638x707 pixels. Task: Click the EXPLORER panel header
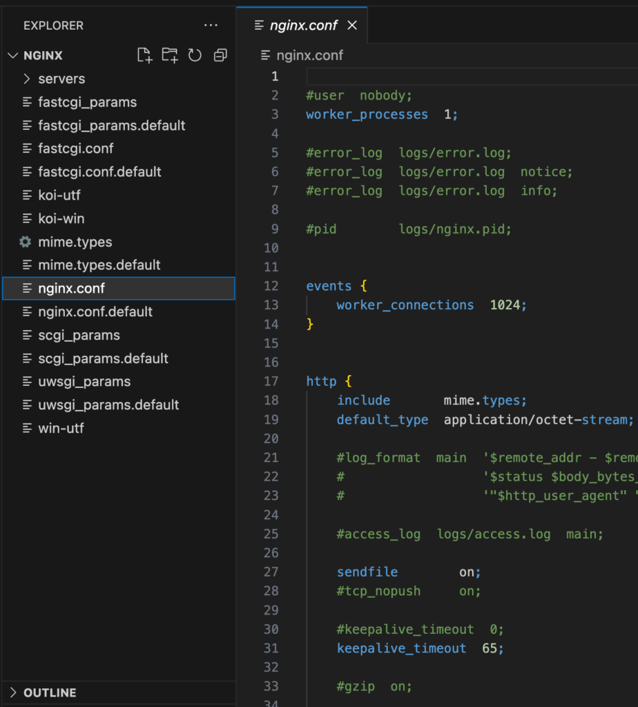click(53, 26)
